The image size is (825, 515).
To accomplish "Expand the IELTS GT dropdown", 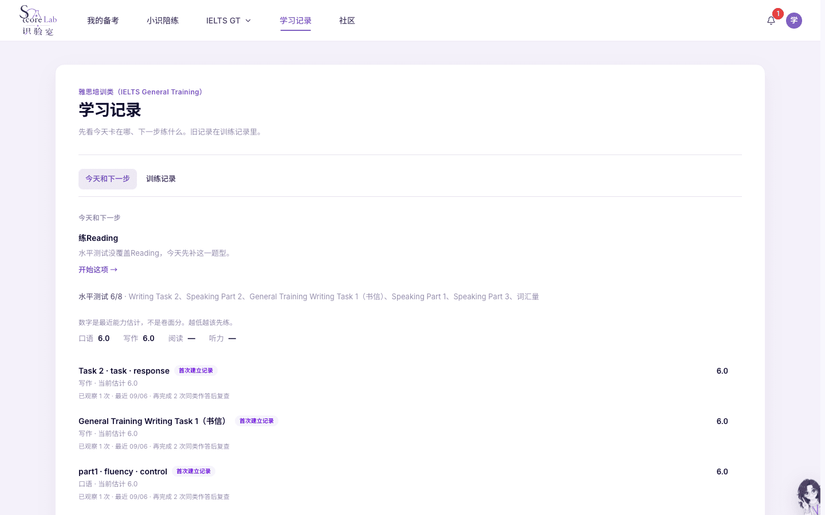I will pos(229,21).
